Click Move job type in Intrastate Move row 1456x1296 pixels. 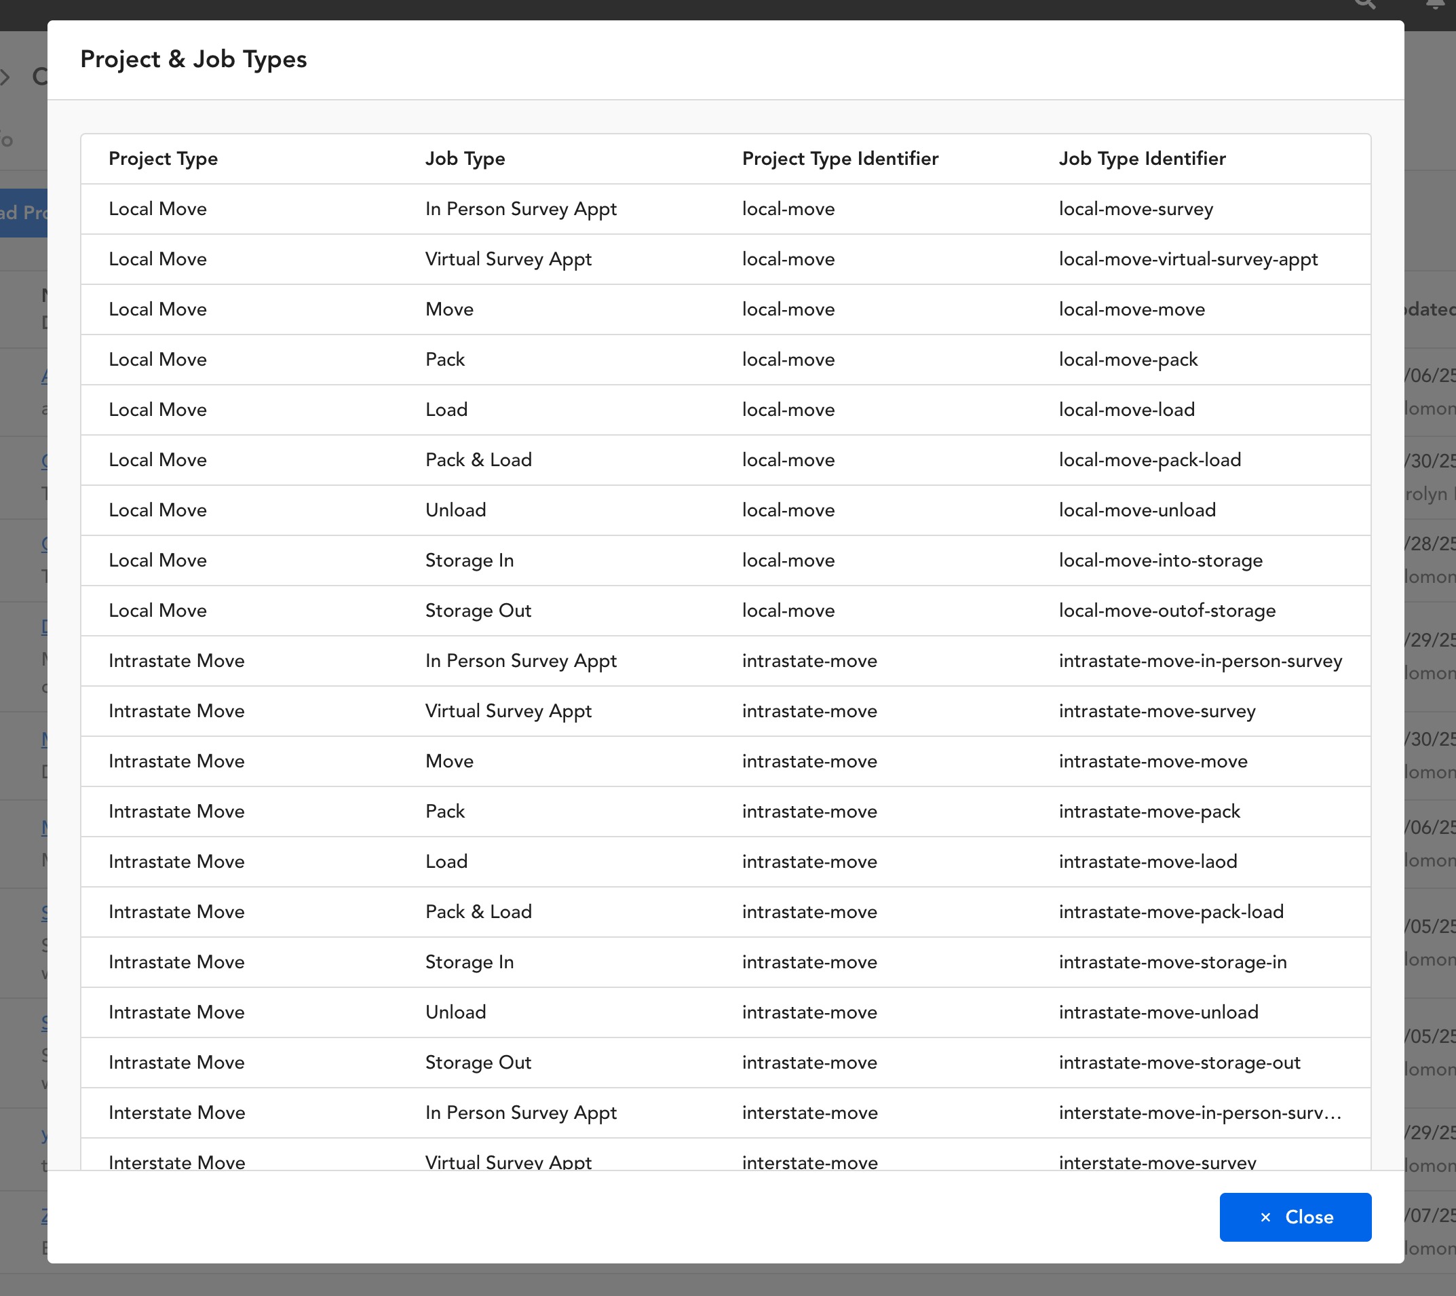448,761
